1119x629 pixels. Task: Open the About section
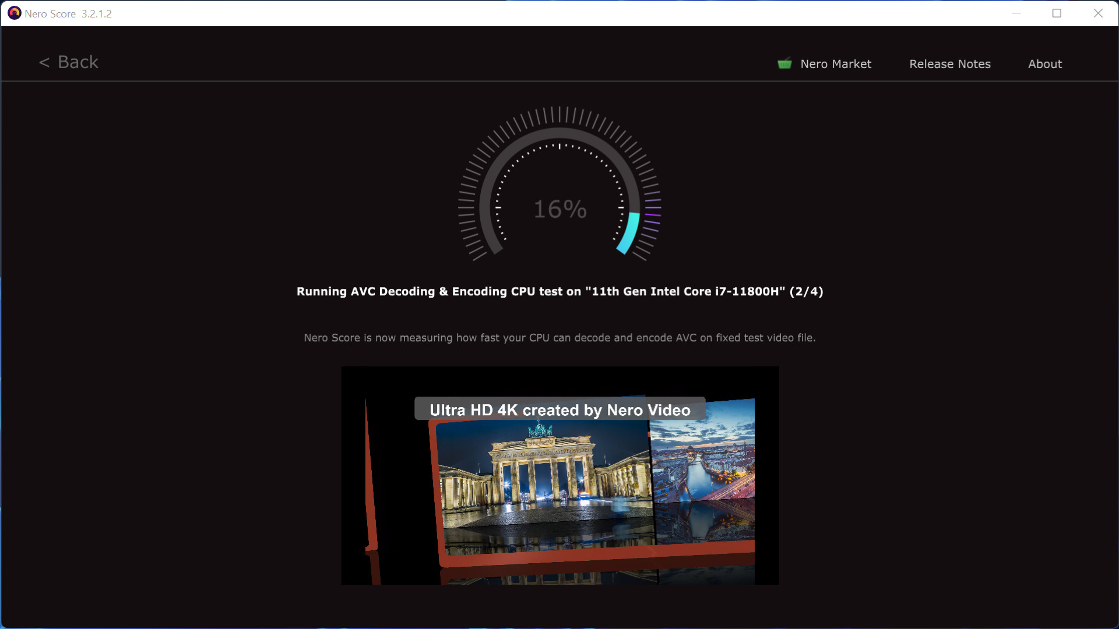click(x=1044, y=64)
